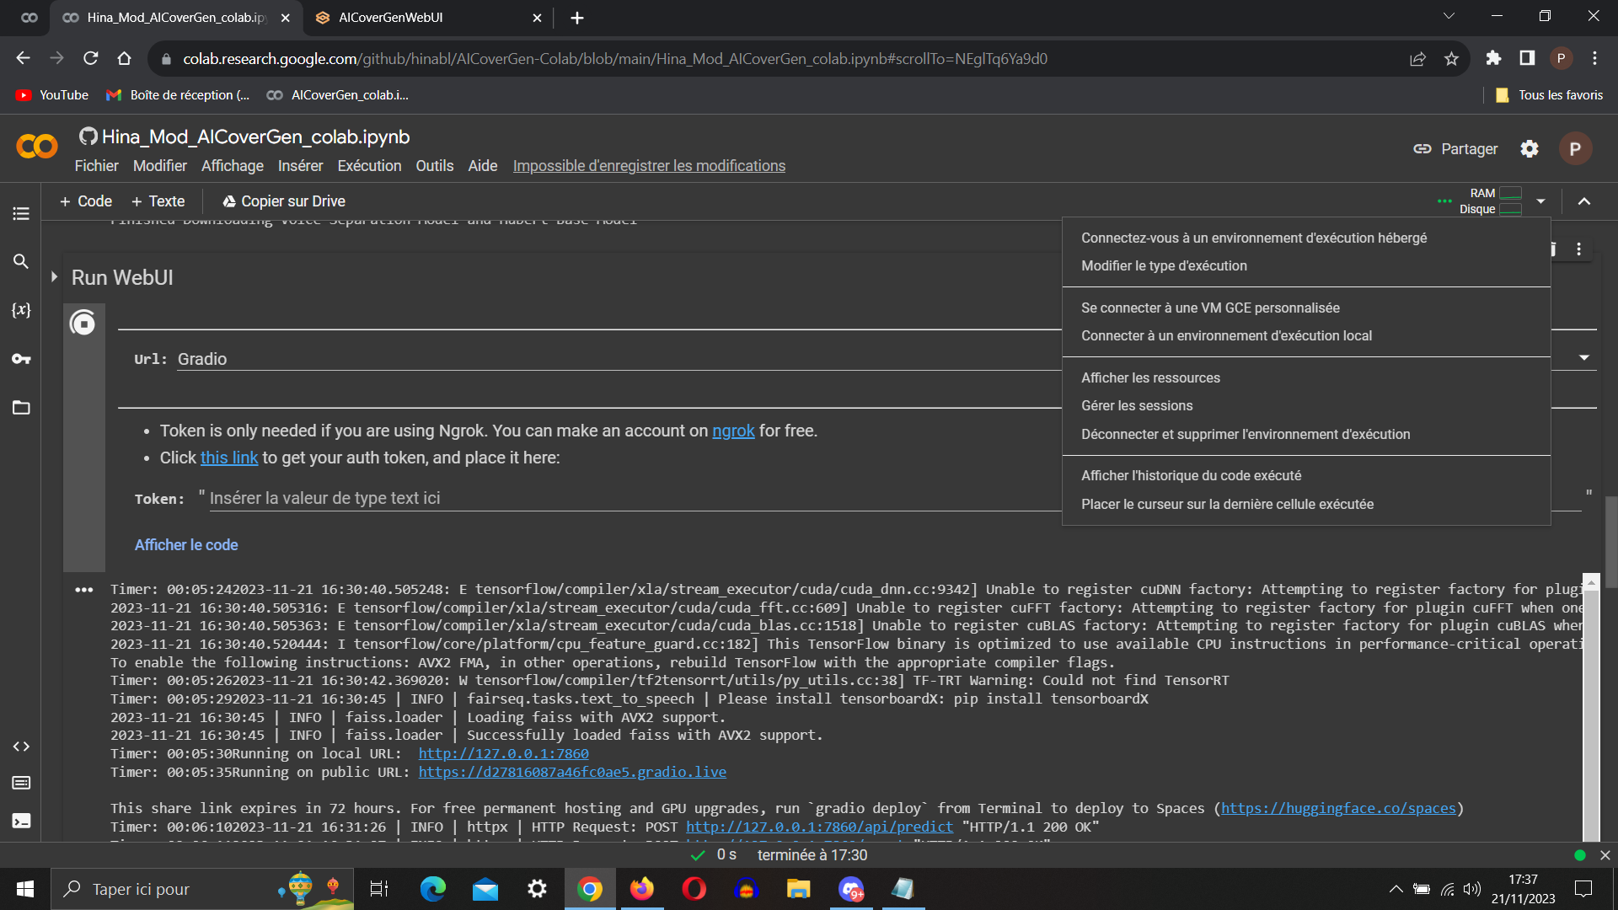1618x910 pixels.
Task: Click the Colab logo
Action: 37,147
